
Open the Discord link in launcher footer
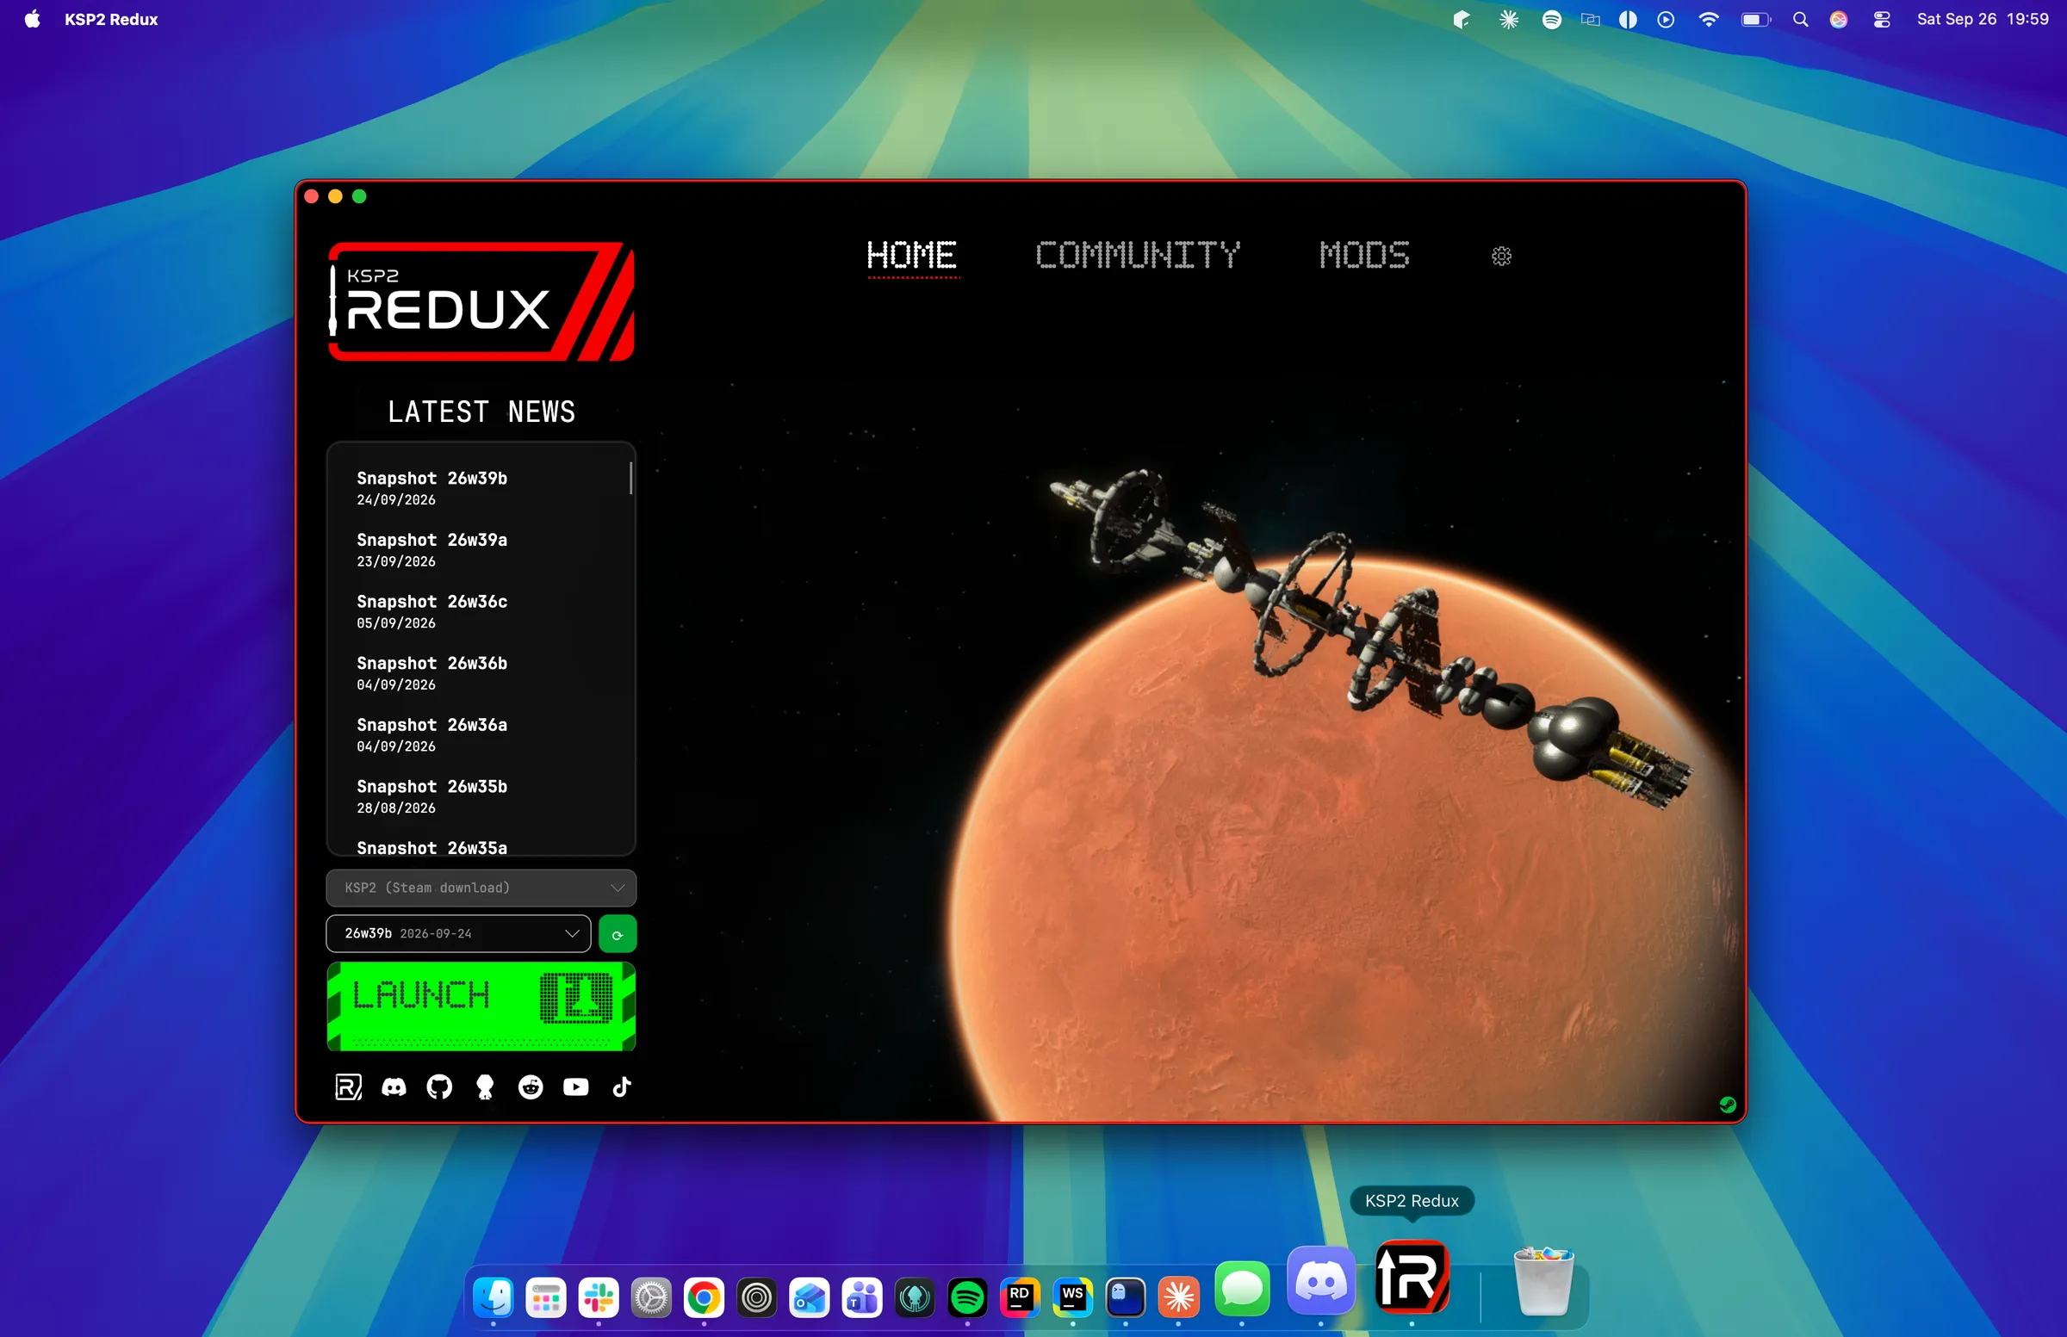(394, 1087)
